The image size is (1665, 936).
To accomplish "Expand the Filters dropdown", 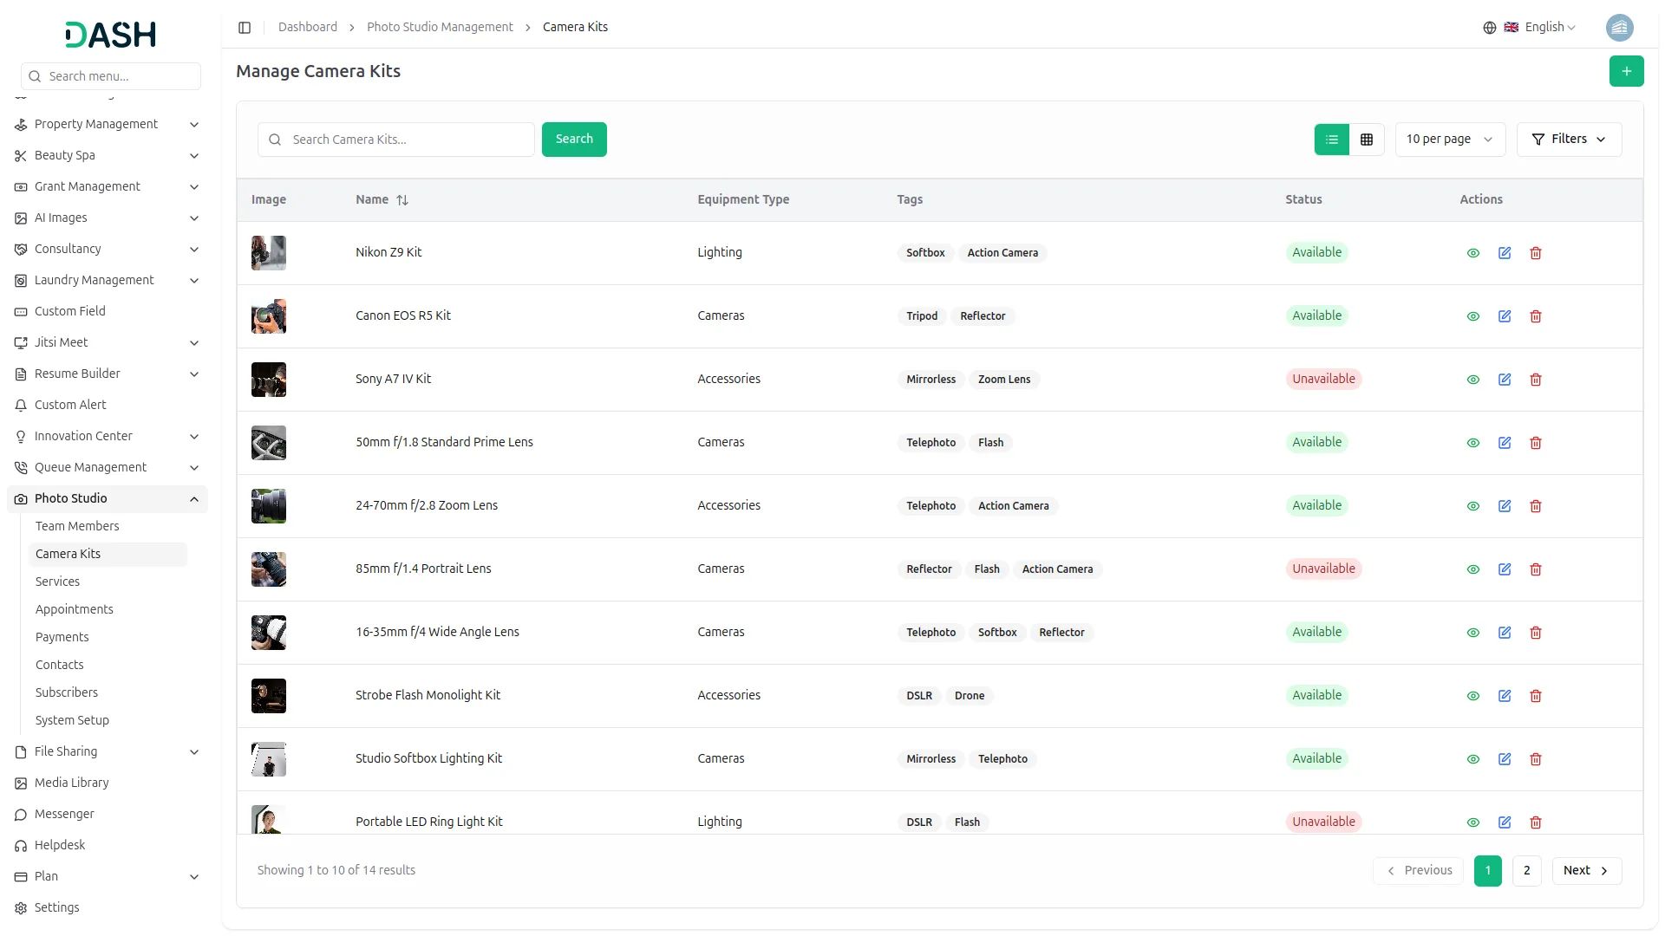I will [1568, 140].
